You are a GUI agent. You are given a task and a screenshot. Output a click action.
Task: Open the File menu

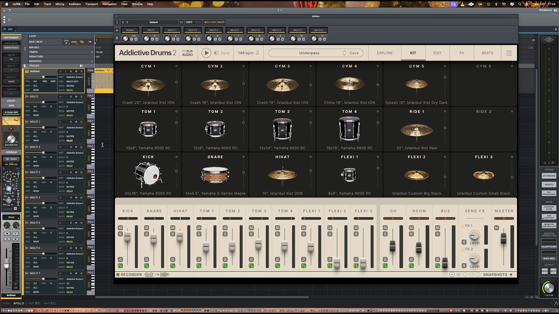click(27, 4)
